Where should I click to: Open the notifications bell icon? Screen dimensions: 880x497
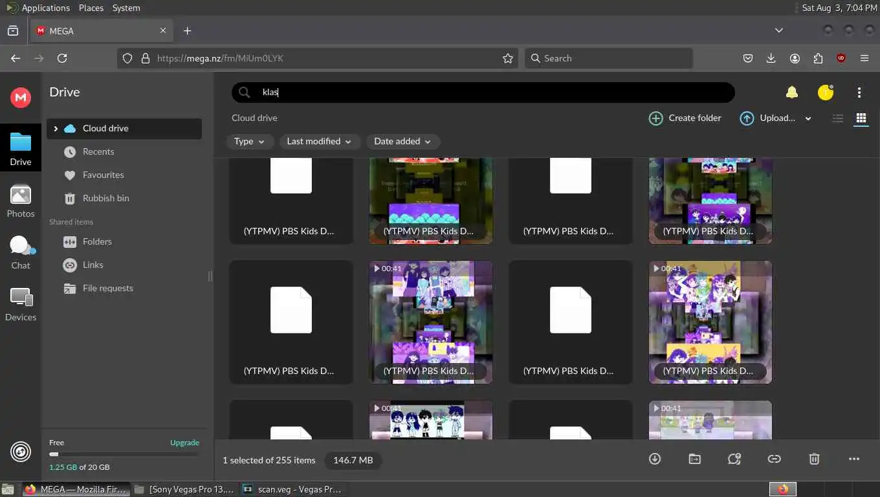pyautogui.click(x=792, y=93)
